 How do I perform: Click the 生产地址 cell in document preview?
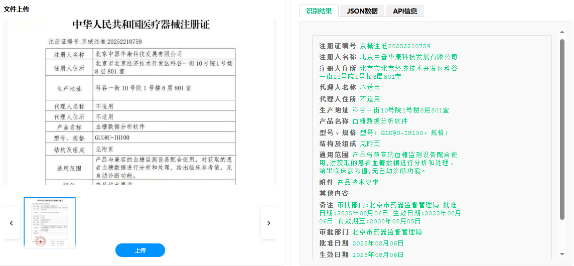coord(69,88)
